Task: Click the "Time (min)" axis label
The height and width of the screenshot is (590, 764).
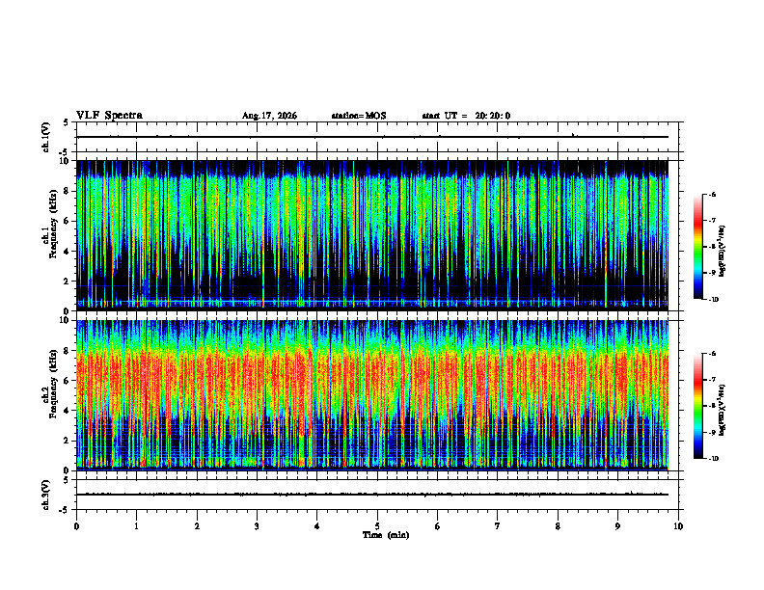Action: pos(386,535)
